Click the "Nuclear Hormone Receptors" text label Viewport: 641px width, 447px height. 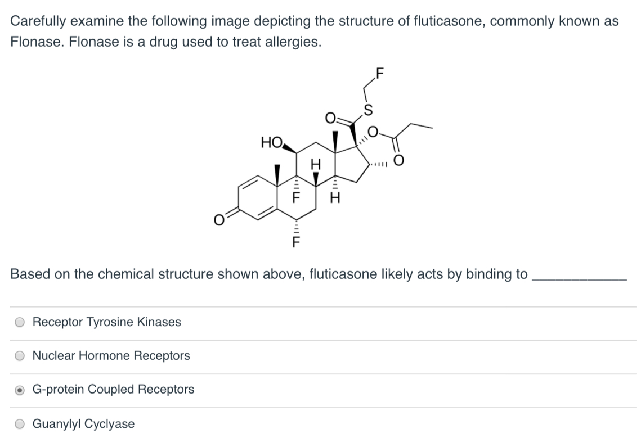point(111,355)
